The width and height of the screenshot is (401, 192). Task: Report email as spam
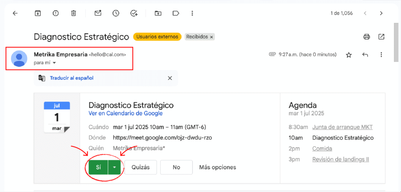click(x=56, y=13)
